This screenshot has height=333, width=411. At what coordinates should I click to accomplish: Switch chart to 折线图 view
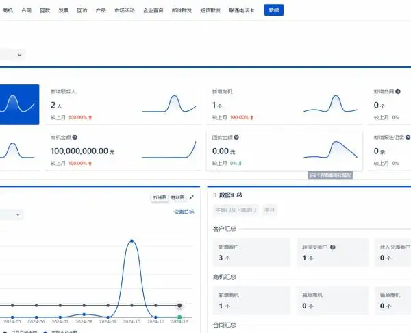[160, 197]
